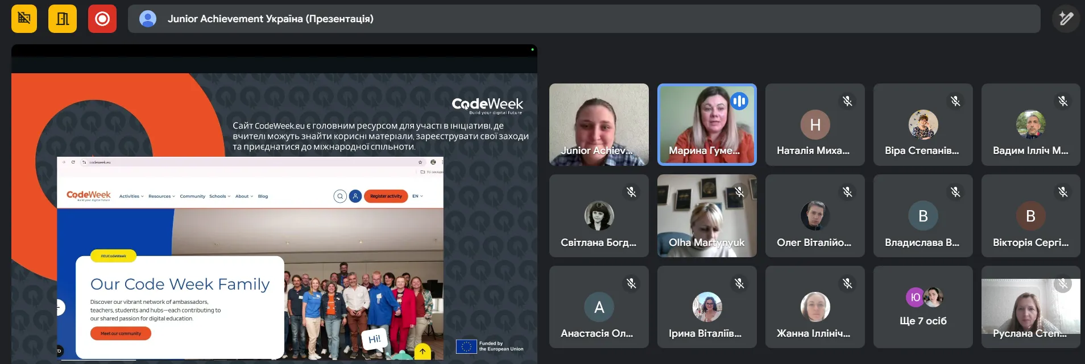Click the "H" avatar of Наталія Миха

pyautogui.click(x=815, y=124)
